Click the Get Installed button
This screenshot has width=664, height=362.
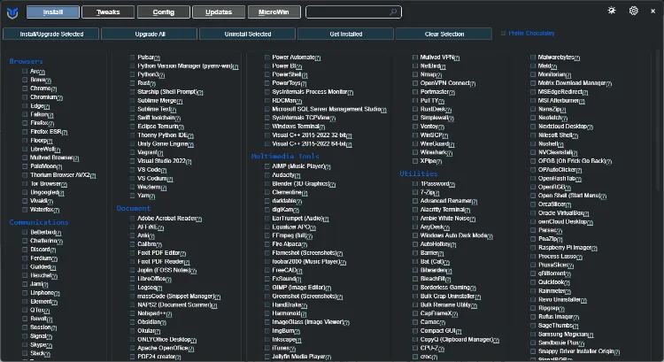[344, 34]
